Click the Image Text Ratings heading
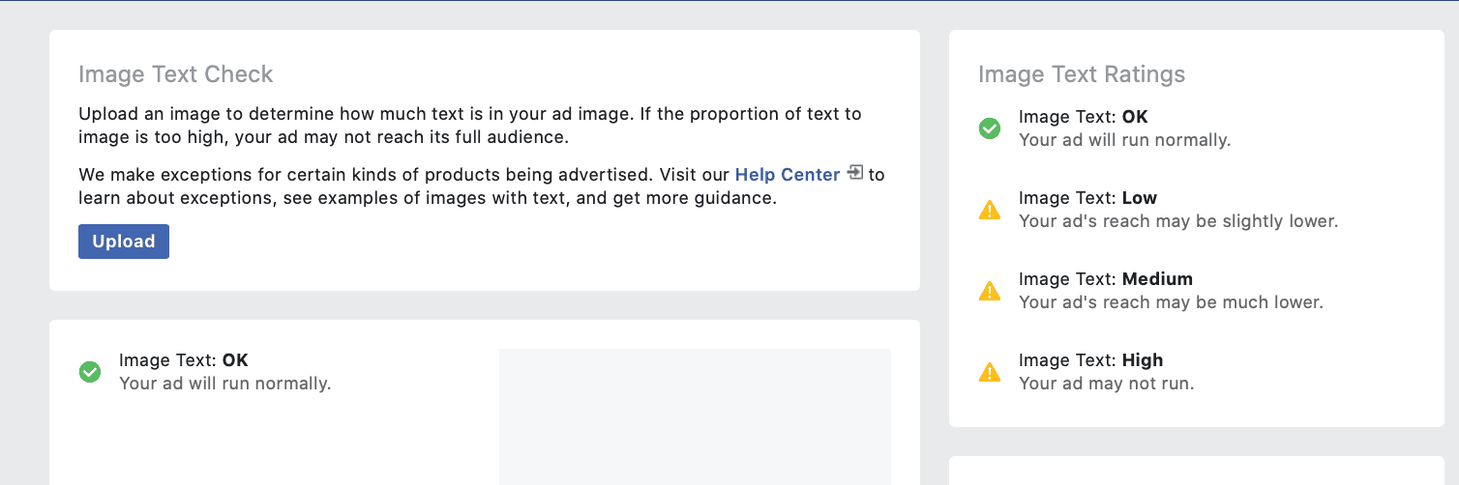The image size is (1459, 485). pos(1082,74)
